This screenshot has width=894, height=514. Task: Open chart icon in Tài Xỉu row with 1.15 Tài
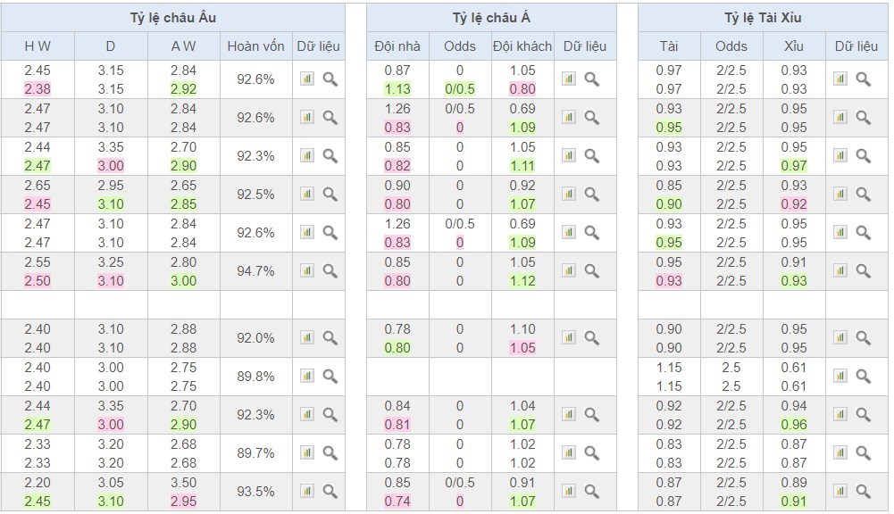coord(840,376)
